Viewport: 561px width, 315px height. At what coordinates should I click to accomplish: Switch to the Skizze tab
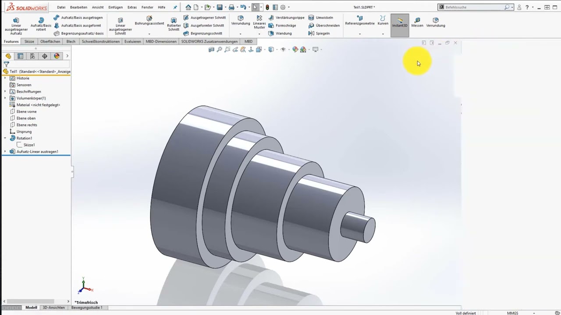pos(29,42)
